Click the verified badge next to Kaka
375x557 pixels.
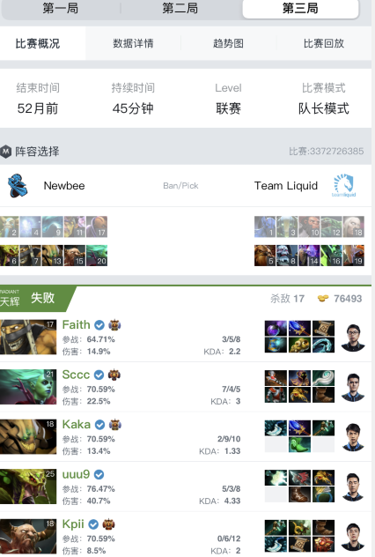point(99,425)
